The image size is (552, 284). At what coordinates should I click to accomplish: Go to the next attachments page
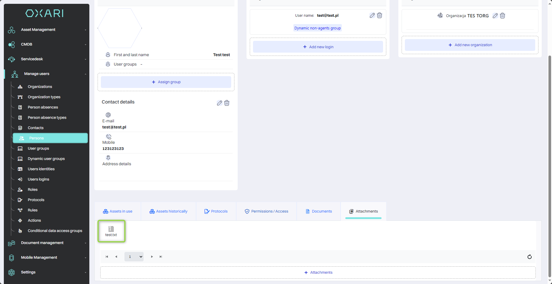[x=152, y=257]
